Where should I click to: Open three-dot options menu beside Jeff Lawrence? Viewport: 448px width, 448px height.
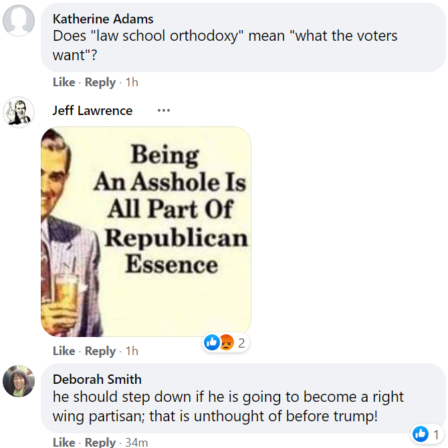coord(164,110)
